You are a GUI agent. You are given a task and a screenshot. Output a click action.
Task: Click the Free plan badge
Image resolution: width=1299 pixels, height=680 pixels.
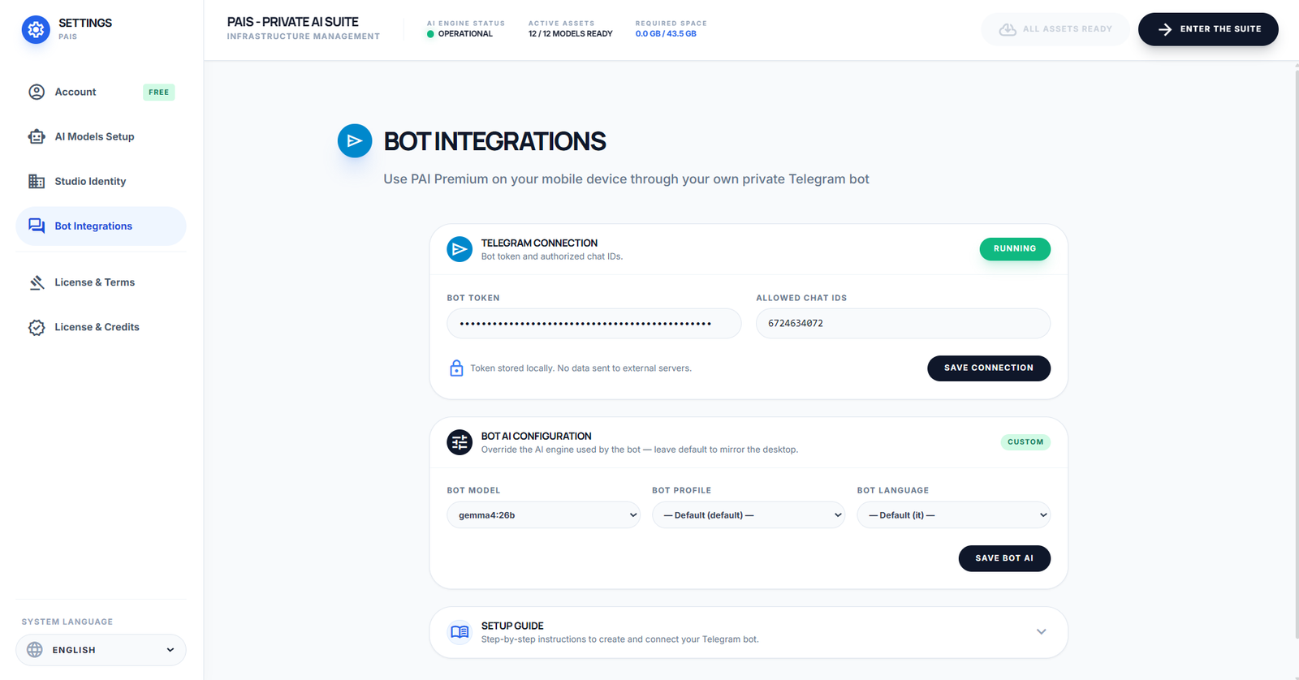[x=159, y=93]
